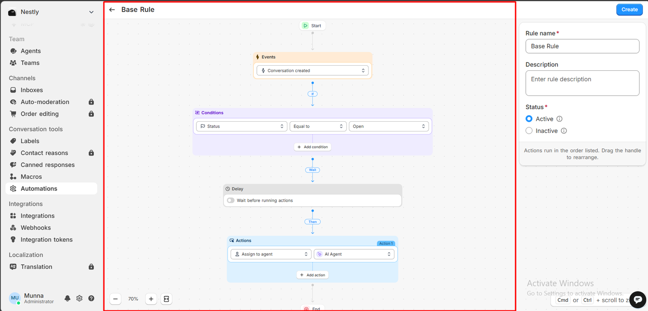Open the Assign to agent action dropdown
The image size is (648, 311).
coord(271,254)
